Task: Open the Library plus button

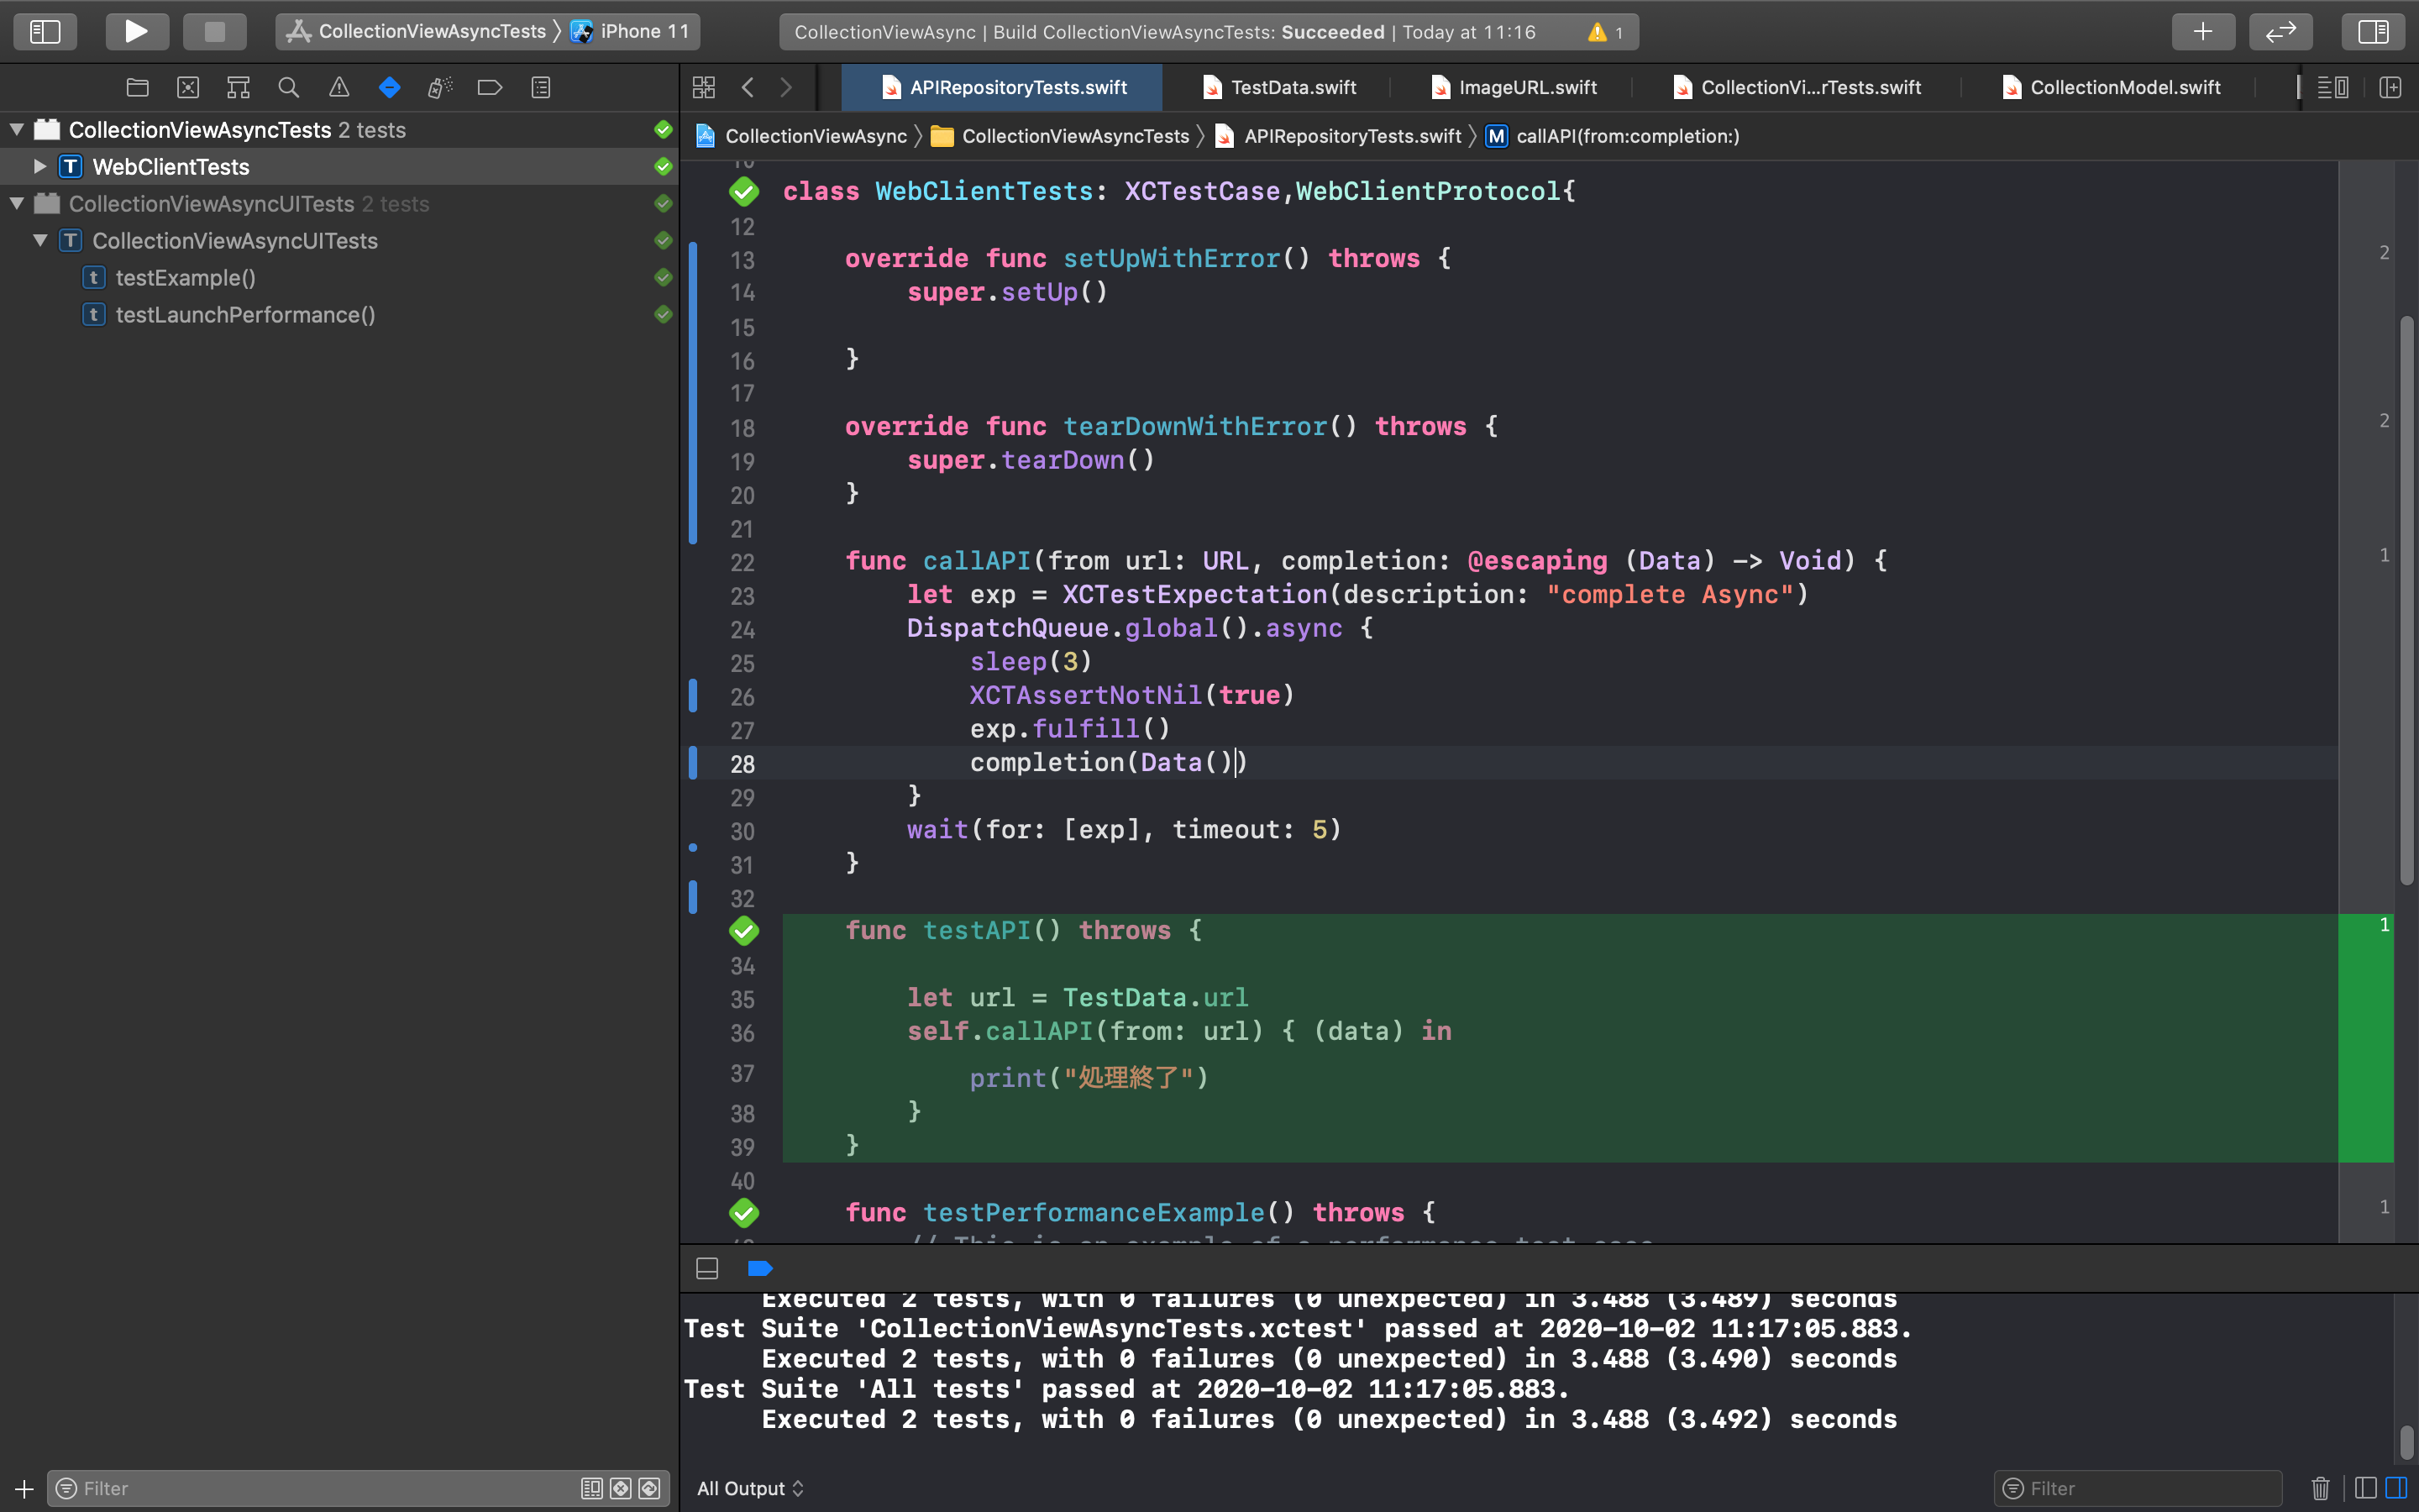Action: tap(2203, 31)
